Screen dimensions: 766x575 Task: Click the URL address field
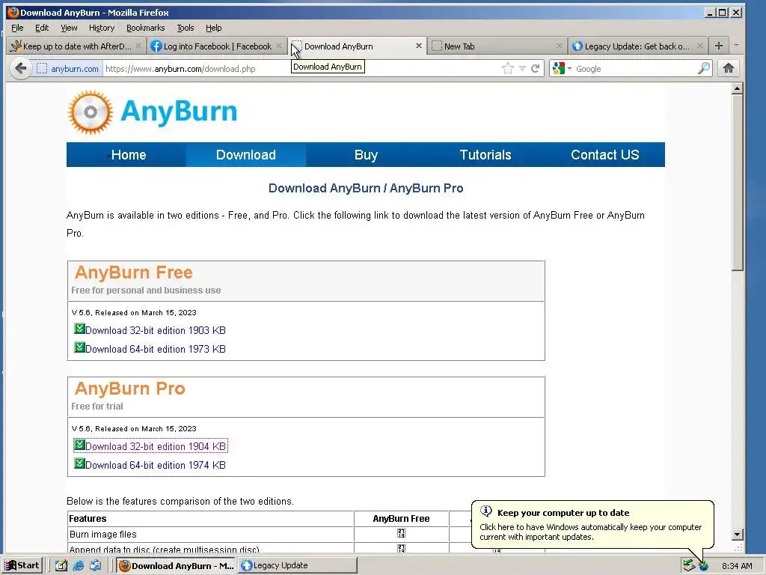point(301,68)
